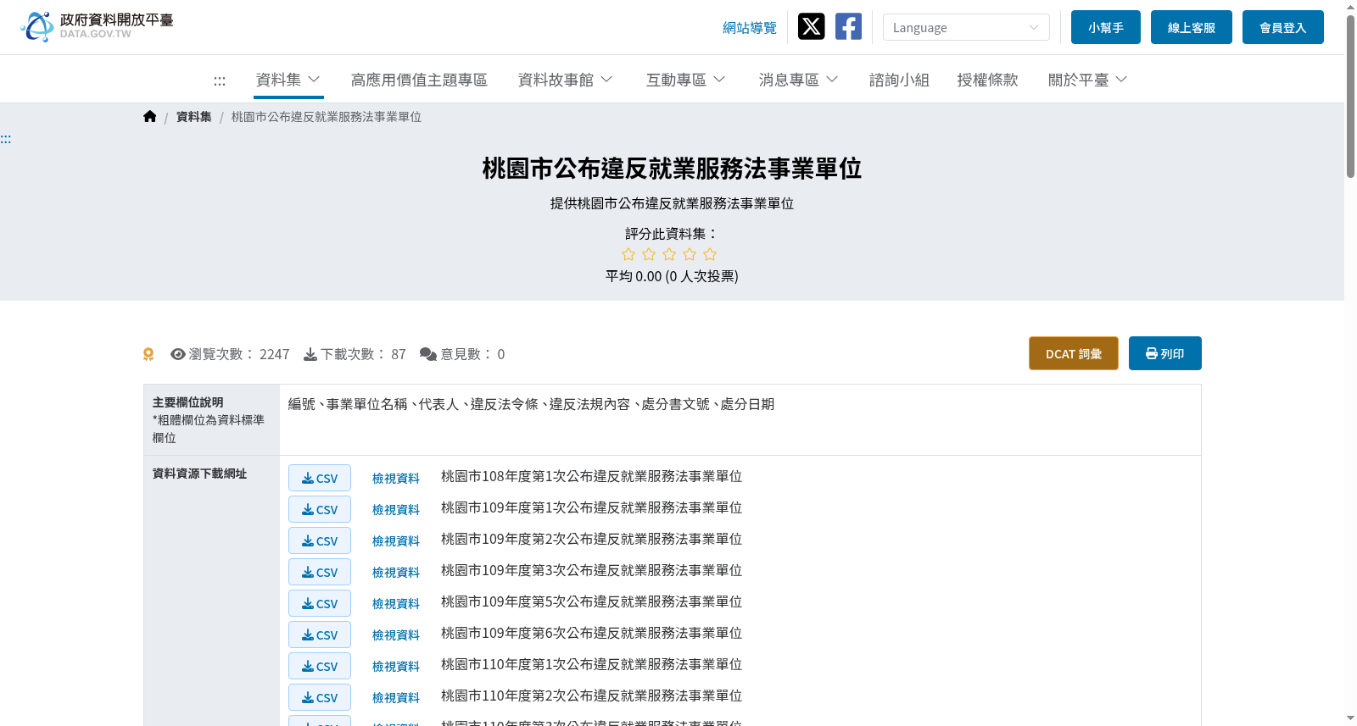The height and width of the screenshot is (726, 1357).
Task: View data for 110年度第2次 via 檢視資料
Action: click(x=396, y=698)
